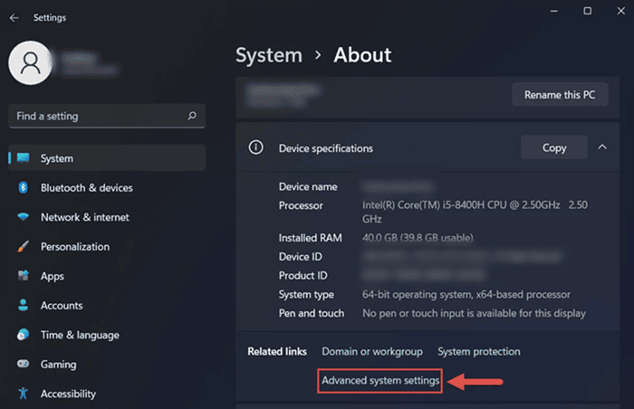Viewport: 634px width, 409px height.
Task: Open Domain or workgroup link
Action: 372,351
